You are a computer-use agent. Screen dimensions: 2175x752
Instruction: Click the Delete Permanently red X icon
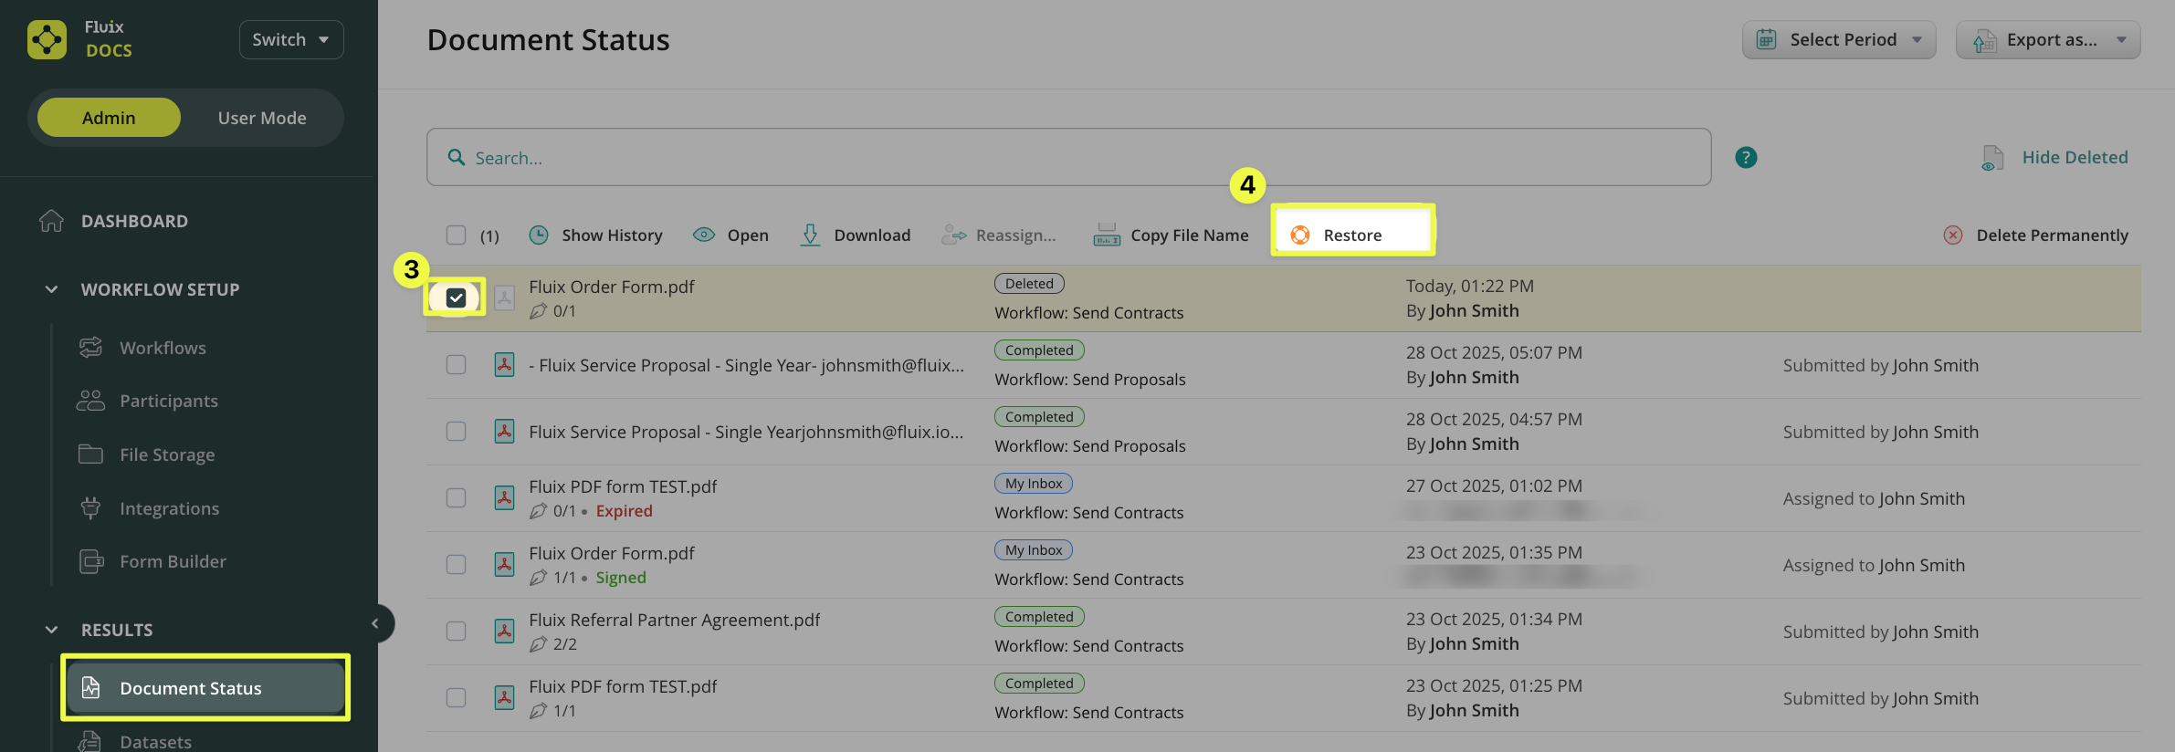pos(1952,235)
